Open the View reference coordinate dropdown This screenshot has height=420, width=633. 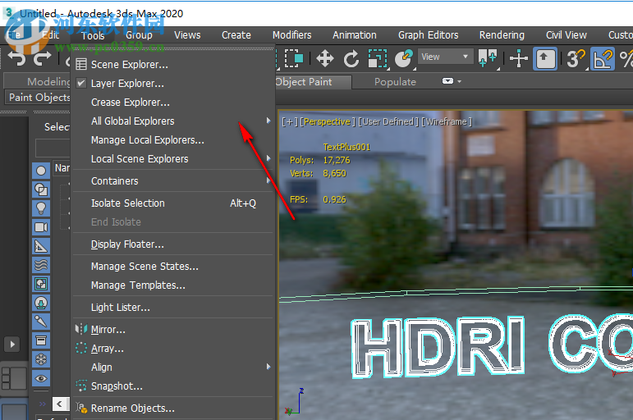[444, 57]
